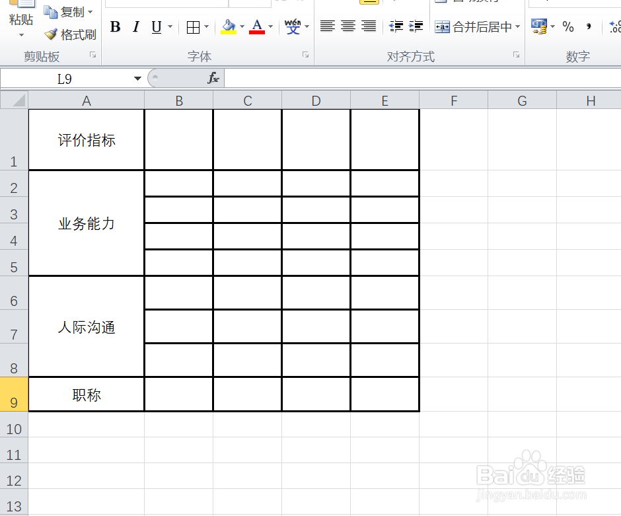Open the borders dropdown arrow
The image size is (621, 516).
point(206,27)
